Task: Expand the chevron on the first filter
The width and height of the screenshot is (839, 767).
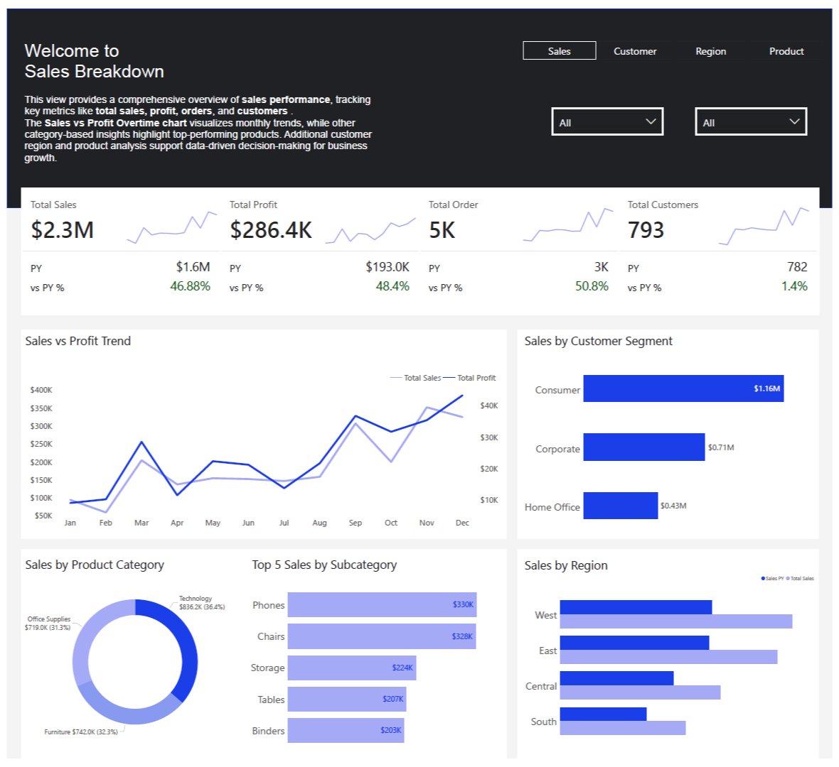Action: (x=650, y=121)
